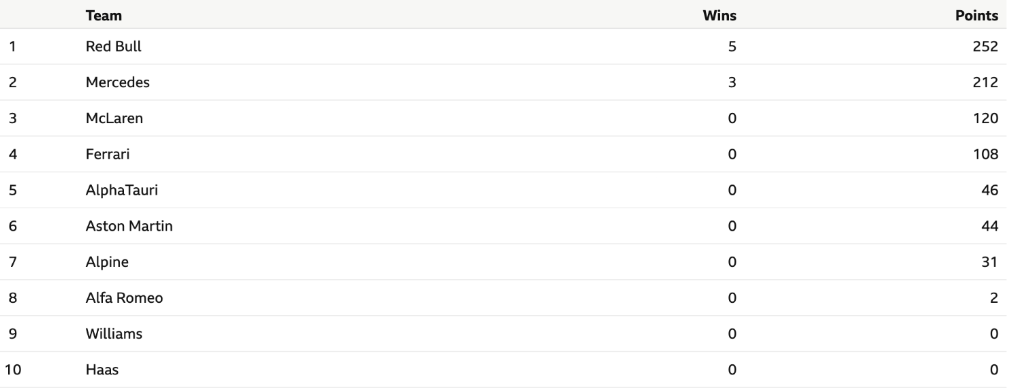Viewport: 1022px width, 390px height.
Task: Select Mercedes' 3 wins cell
Action: click(x=732, y=83)
